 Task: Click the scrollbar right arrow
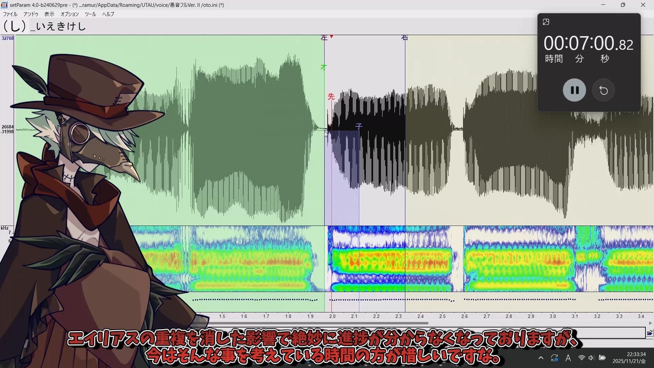click(650, 323)
